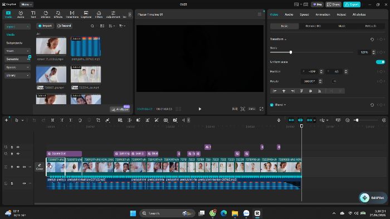390x219 pixels.
Task: Switch to the Audio properties tab
Action: (289, 14)
